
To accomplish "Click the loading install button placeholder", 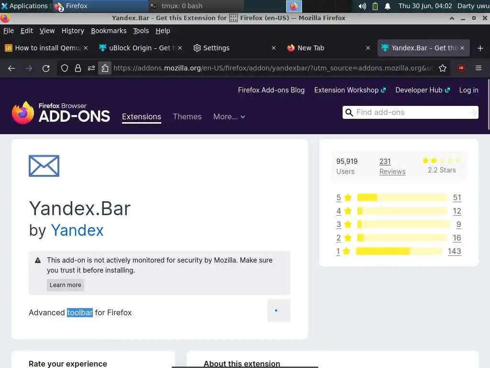I will pos(279,310).
